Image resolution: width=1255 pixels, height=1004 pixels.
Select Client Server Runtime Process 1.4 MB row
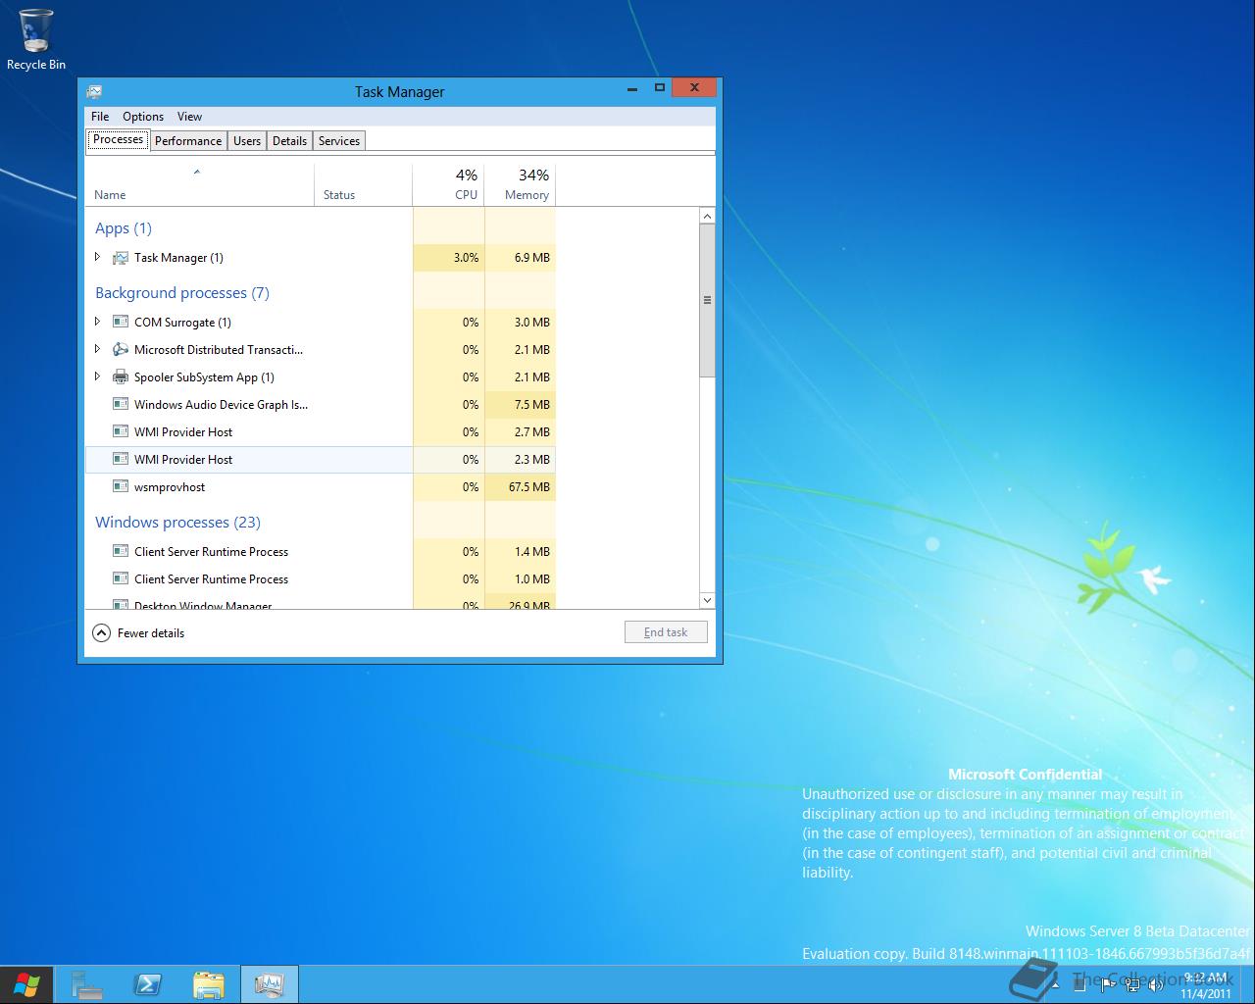tap(321, 551)
